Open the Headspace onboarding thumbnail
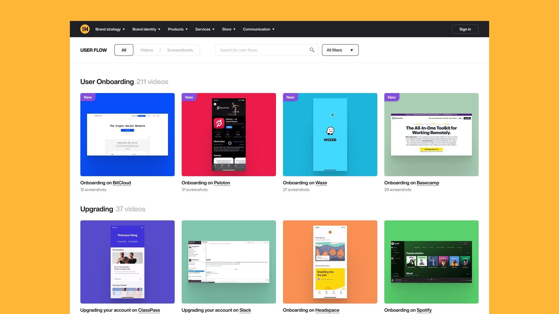Viewport: 559px width, 314px height. (330, 262)
